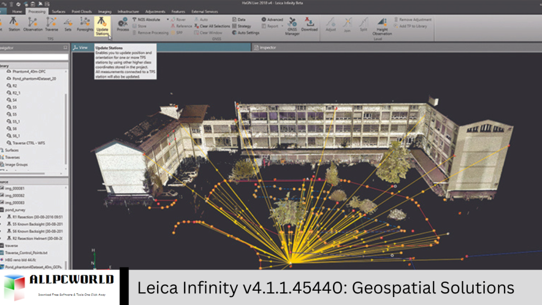This screenshot has height=305, width=542.
Task: Switch to the Home ribbon tab
Action: 17,12
